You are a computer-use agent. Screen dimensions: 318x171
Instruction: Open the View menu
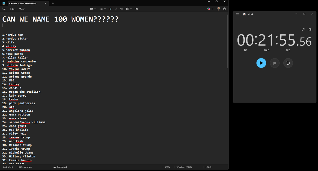pyautogui.click(x=22, y=9)
